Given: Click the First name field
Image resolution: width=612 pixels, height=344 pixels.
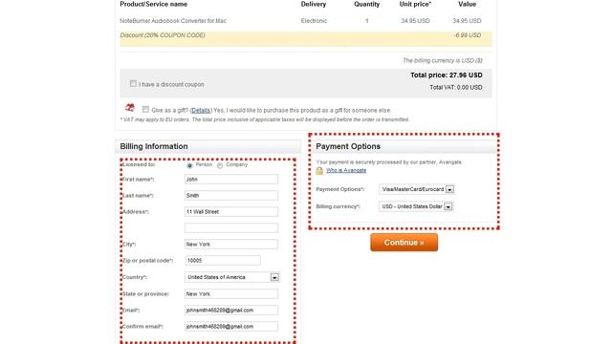Looking at the screenshot, I should 231,180.
